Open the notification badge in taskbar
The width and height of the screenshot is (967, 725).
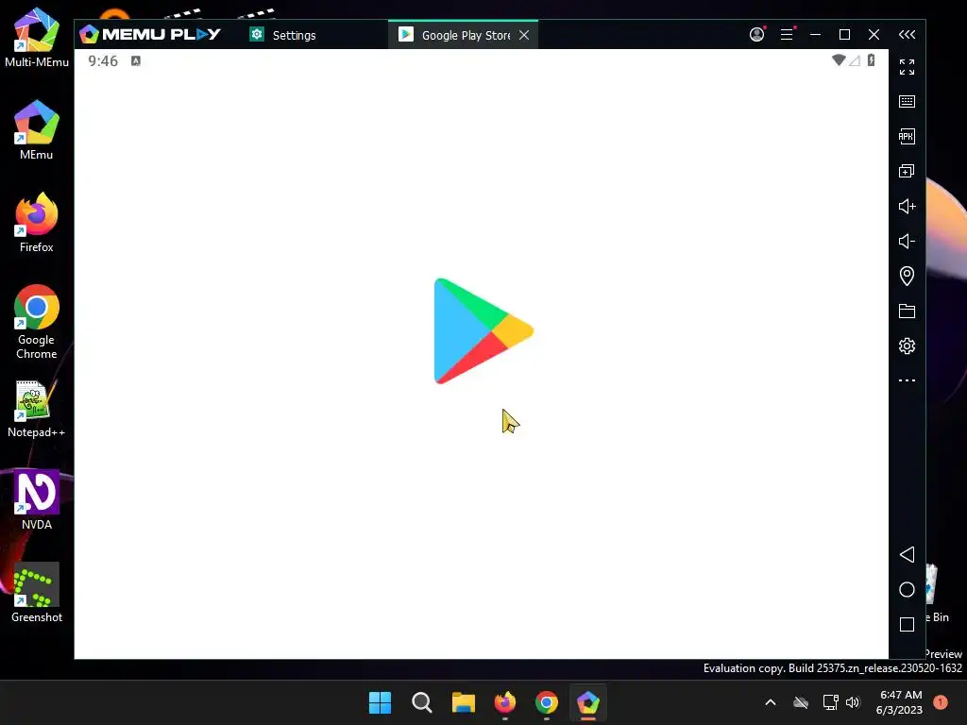click(x=941, y=702)
